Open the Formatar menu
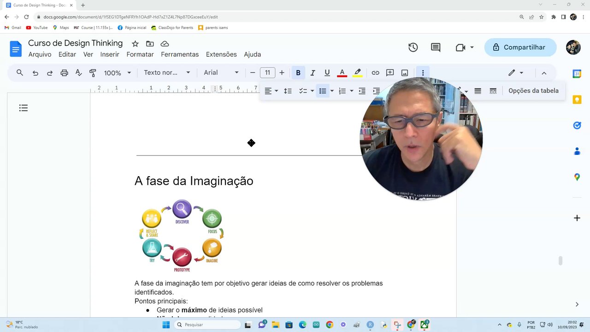Viewport: 590px width, 332px height. click(x=140, y=54)
